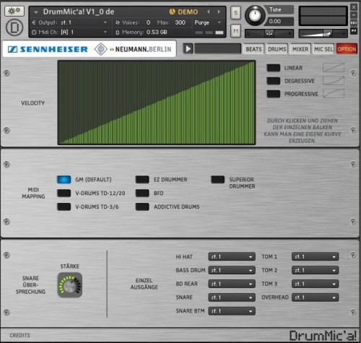The height and width of the screenshot is (343, 361).
Task: Select EZ DRUMMER mapping
Action: pos(142,180)
